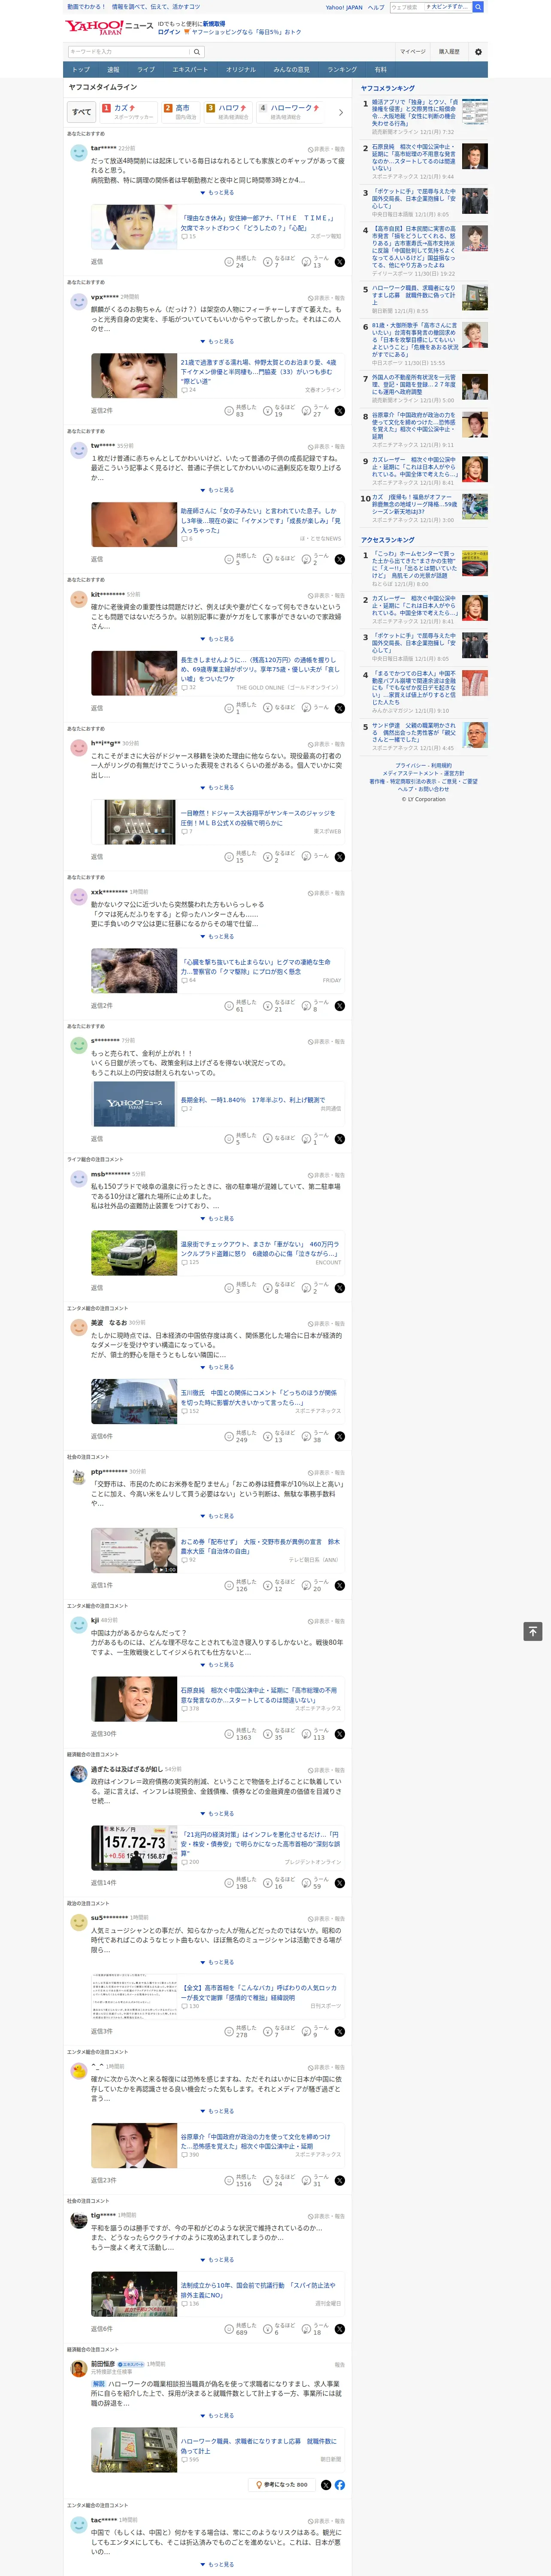Go to the Yahoo! JAPAN News logo
Screen dimensions: 551x2576
[x=109, y=27]
